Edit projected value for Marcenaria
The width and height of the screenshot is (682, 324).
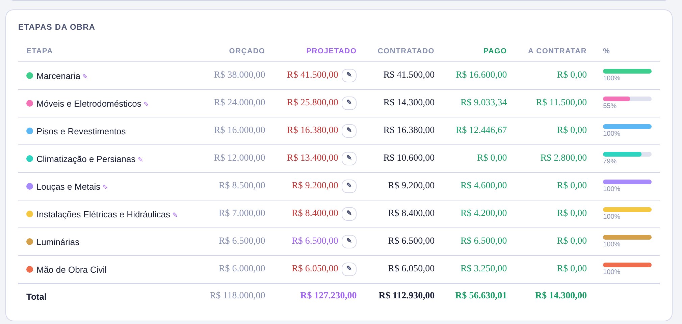click(x=349, y=75)
